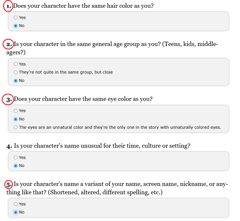240x221 pixels.
Task: Select No for same hair color question
Action: (16, 26)
